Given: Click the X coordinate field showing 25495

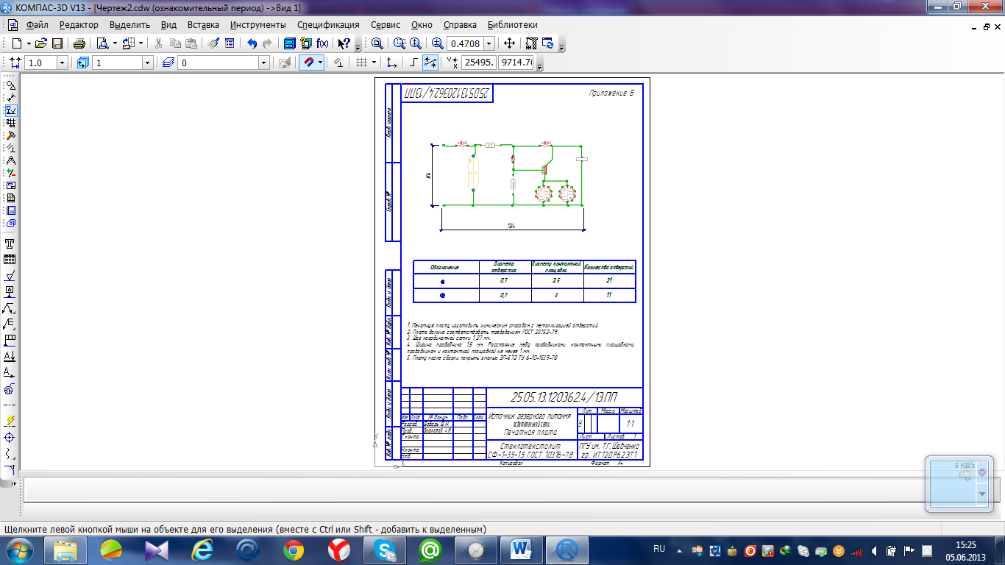Looking at the screenshot, I should 479,63.
